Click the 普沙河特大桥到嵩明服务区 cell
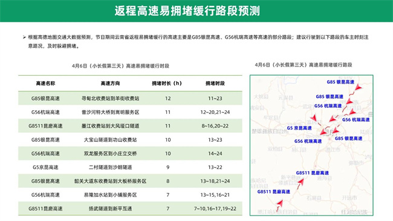This screenshot has width=393, height=221. click(110, 112)
